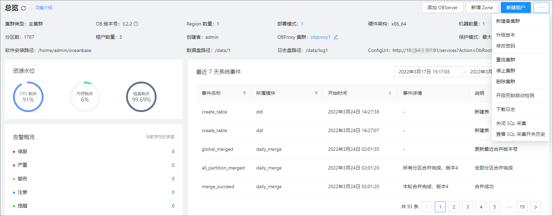Select 新建备集群 from the menu
The width and height of the screenshot is (553, 216).
(520, 21)
